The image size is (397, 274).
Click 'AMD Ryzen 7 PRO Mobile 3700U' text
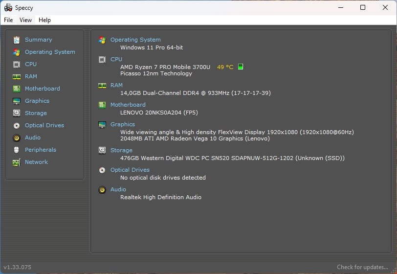point(165,67)
